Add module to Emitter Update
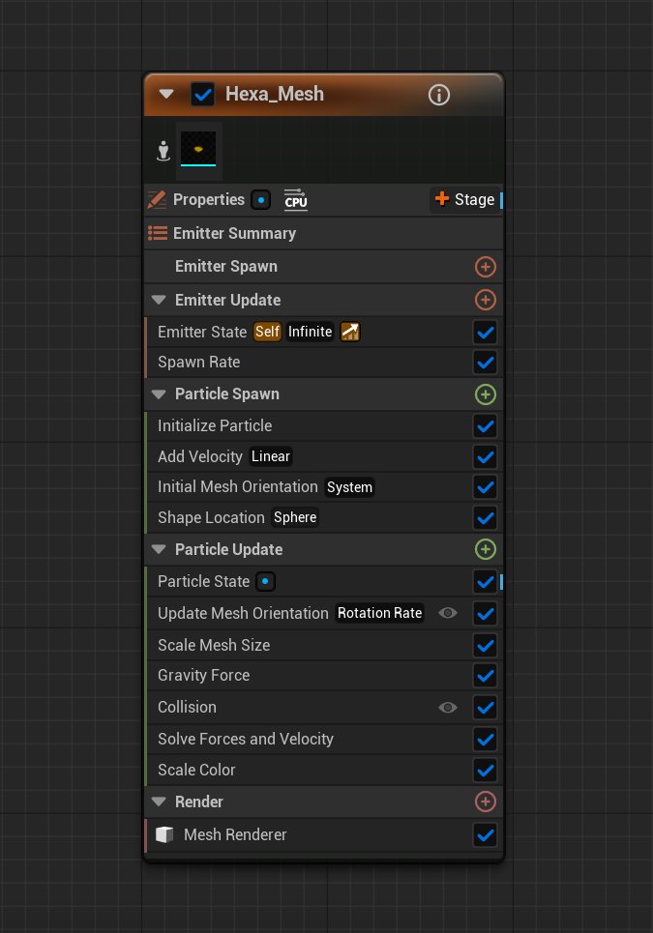The image size is (653, 933). [x=485, y=300]
